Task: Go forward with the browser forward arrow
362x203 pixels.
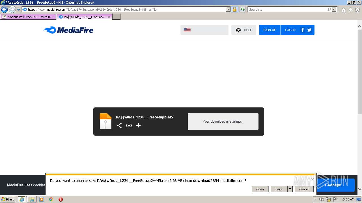Action: tap(12, 10)
